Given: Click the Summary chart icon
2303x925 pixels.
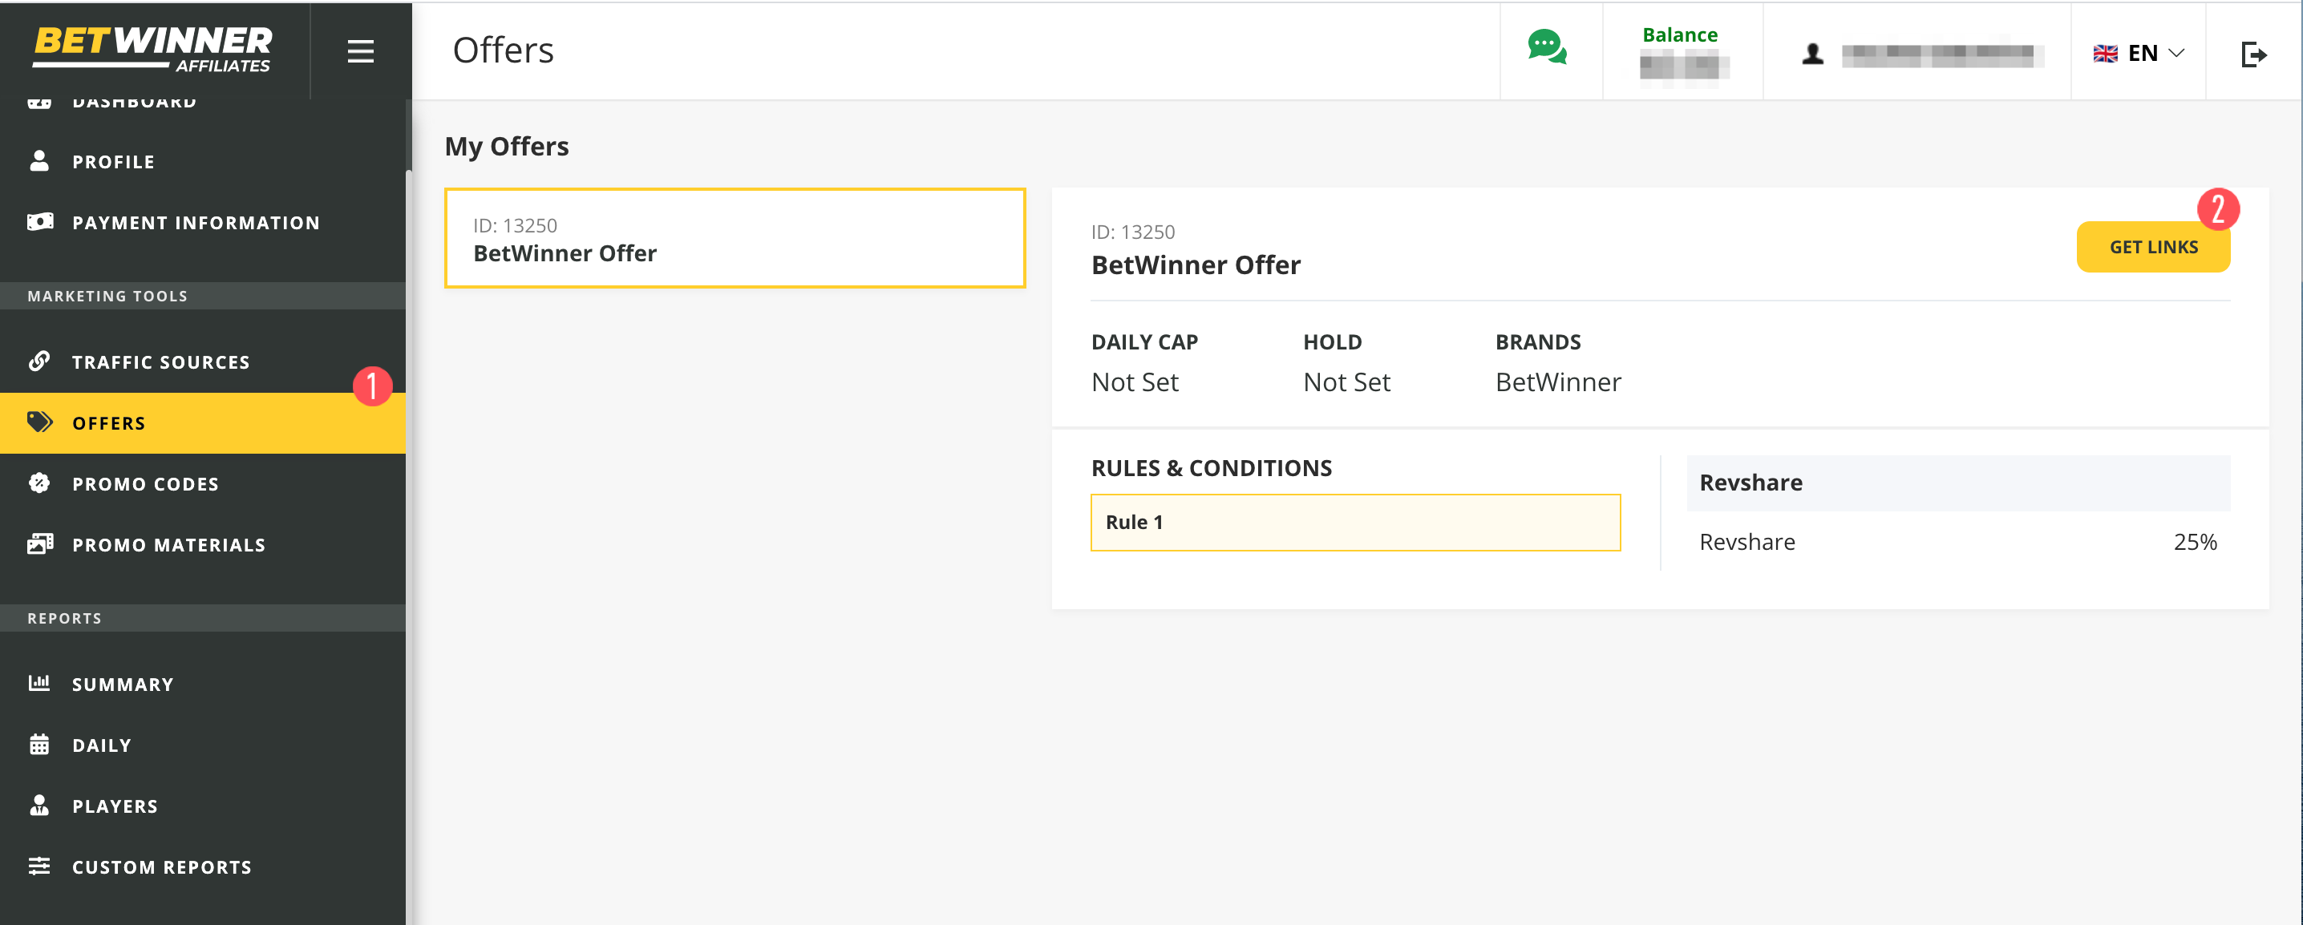Looking at the screenshot, I should 39,683.
